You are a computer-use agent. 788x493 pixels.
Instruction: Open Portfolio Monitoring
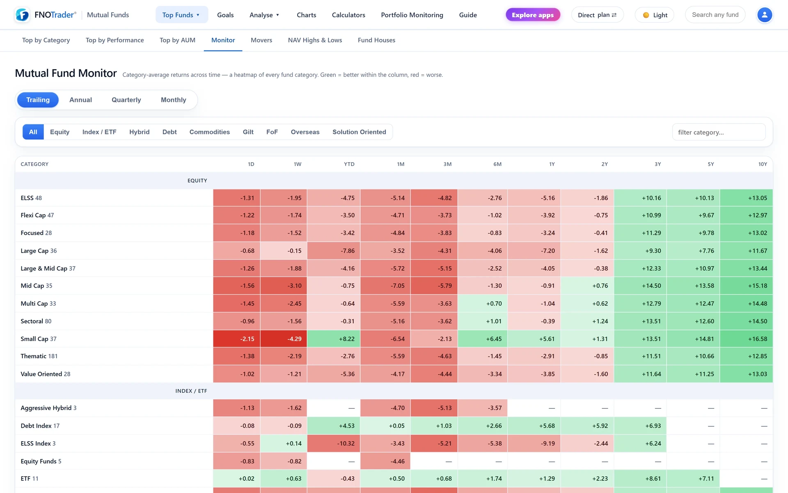pyautogui.click(x=412, y=15)
